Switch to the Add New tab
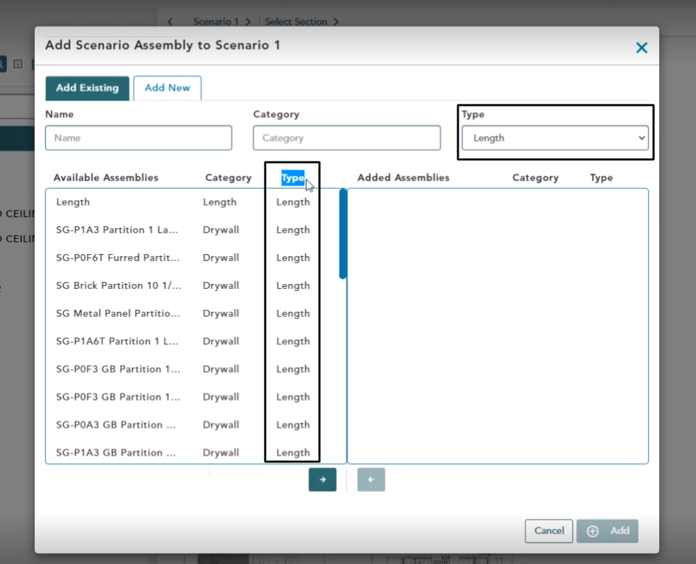This screenshot has width=696, height=564. [167, 88]
